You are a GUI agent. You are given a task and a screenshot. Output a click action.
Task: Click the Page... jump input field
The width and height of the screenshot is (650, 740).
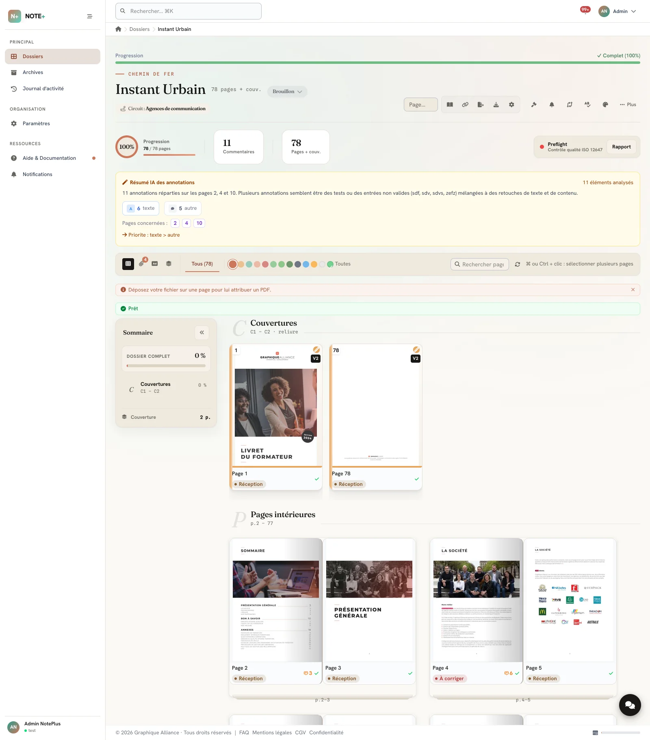tap(421, 104)
